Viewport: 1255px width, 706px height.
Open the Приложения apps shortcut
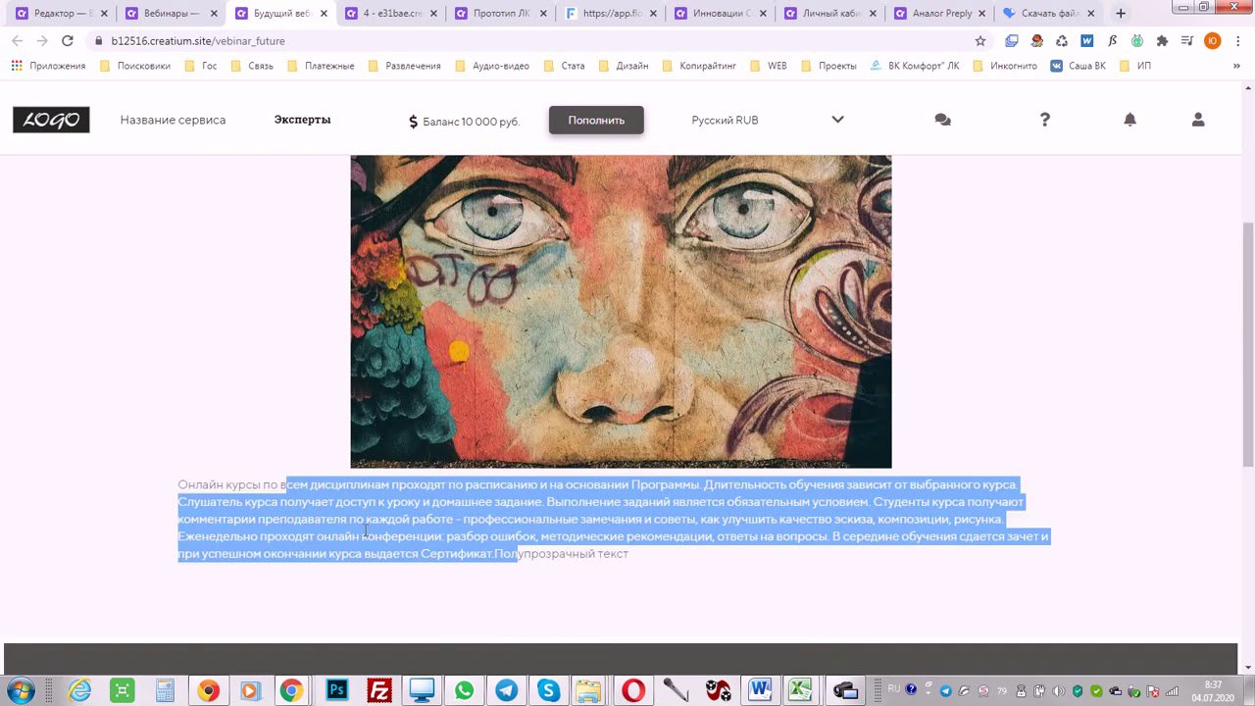pos(48,66)
